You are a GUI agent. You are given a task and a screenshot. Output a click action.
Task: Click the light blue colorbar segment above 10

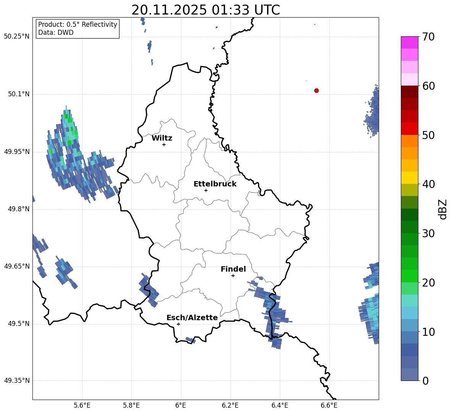[409, 313]
